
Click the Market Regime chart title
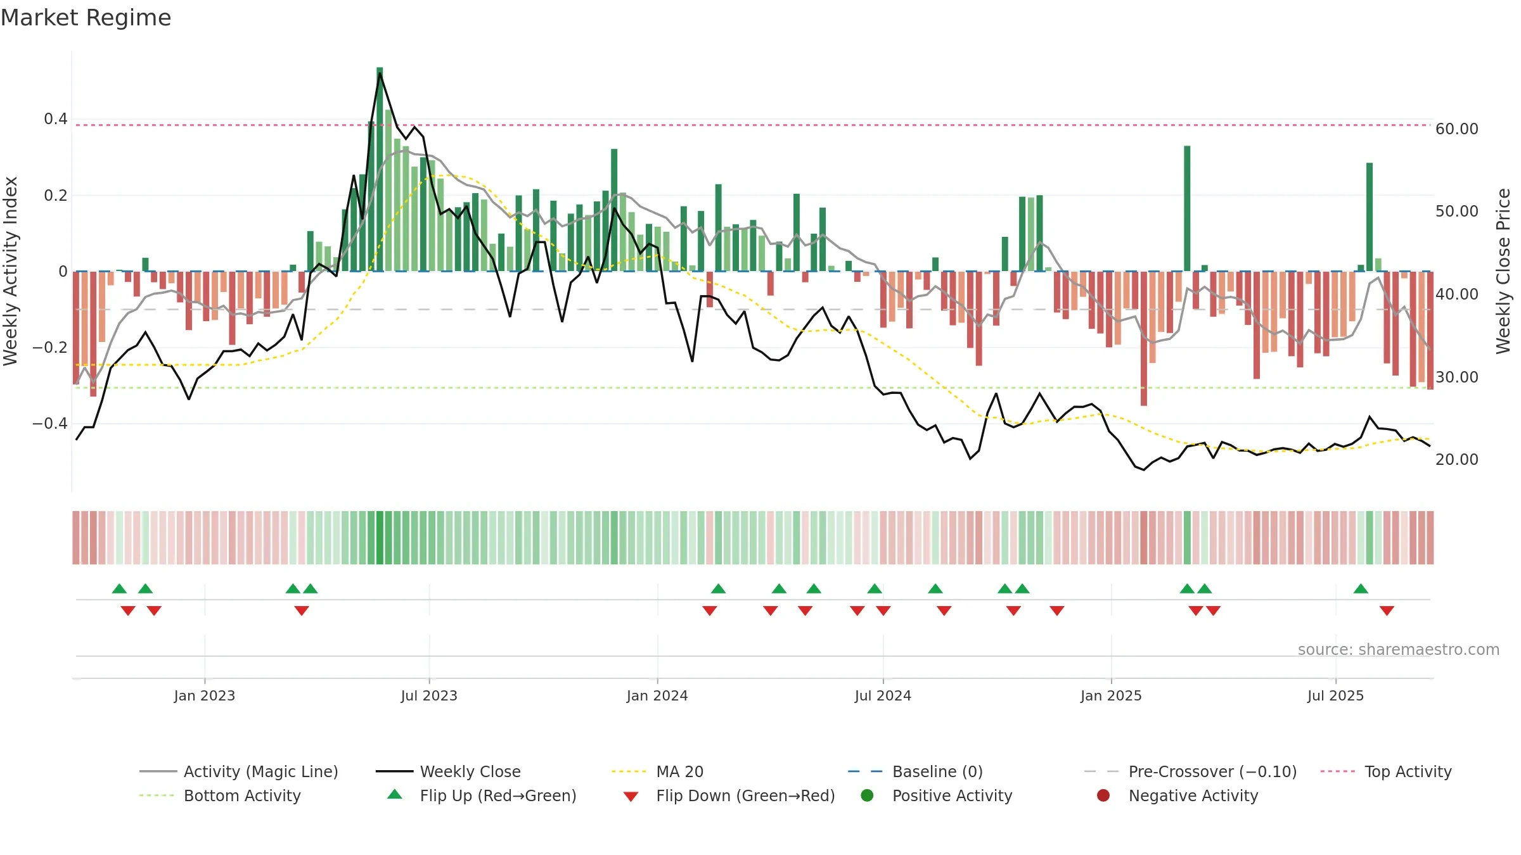tap(86, 18)
